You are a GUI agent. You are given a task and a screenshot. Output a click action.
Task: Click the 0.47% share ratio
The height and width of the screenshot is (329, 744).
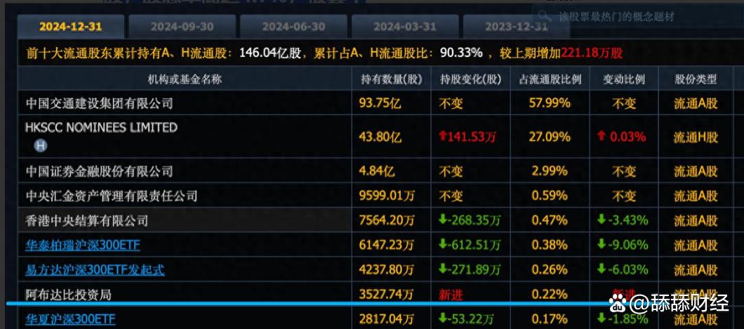(550, 220)
